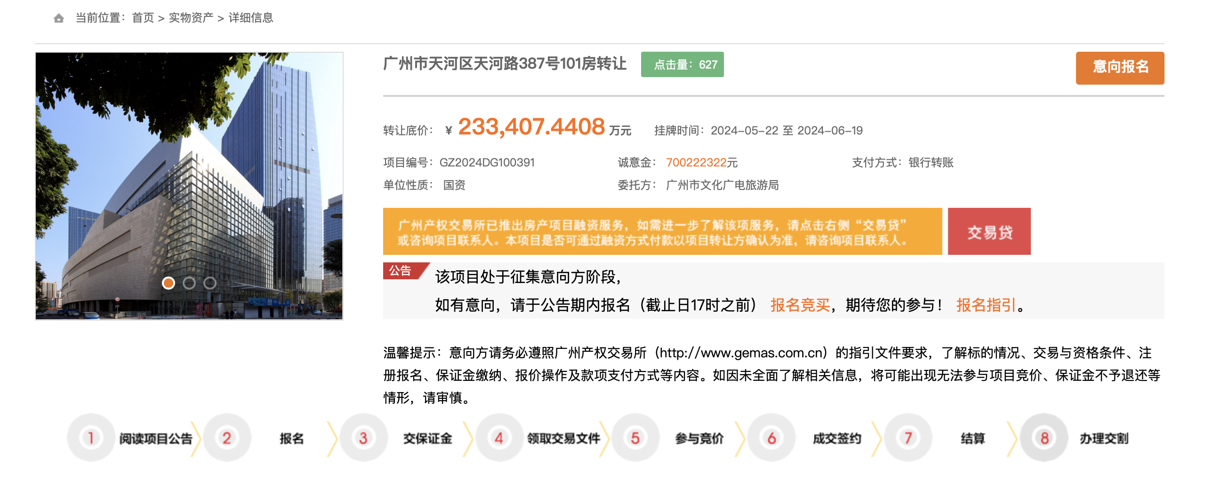Click step 1 circle icon
Screen dimensions: 1205x489
point(91,438)
